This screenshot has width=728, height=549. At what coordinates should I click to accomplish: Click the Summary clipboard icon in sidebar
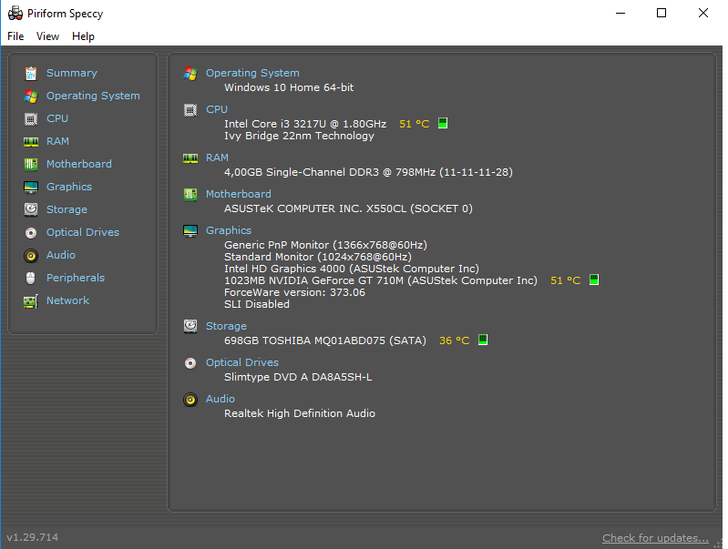[x=31, y=74]
